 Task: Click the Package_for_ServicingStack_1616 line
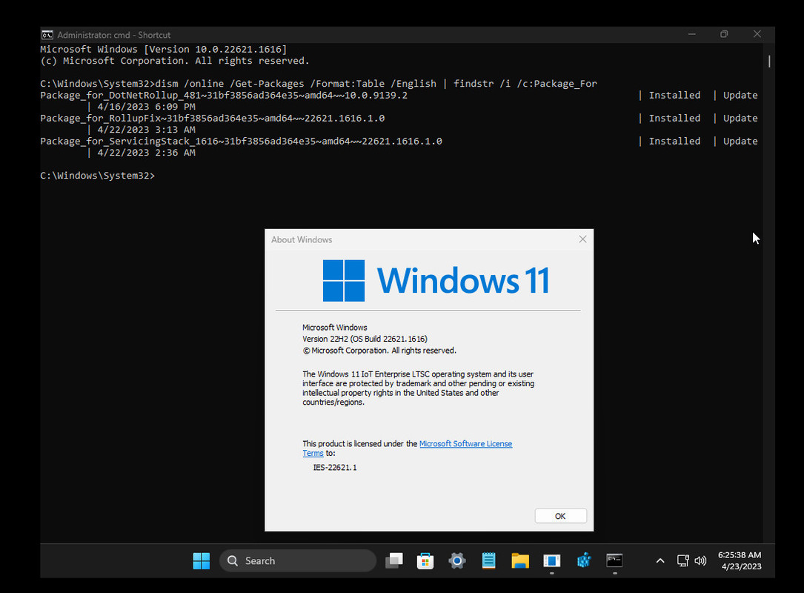point(241,142)
